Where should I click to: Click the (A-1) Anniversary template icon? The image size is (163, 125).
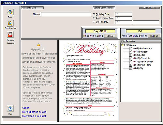[131, 48]
